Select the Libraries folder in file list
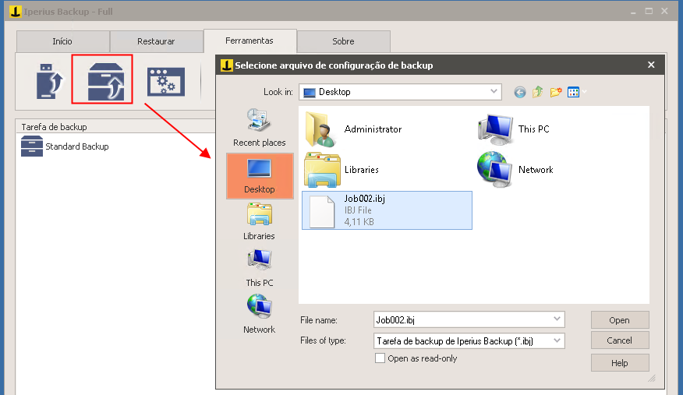The image size is (683, 395). click(341, 170)
